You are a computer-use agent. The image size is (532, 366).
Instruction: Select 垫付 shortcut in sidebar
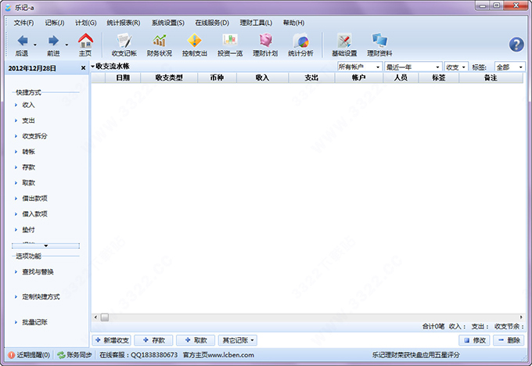click(x=28, y=230)
